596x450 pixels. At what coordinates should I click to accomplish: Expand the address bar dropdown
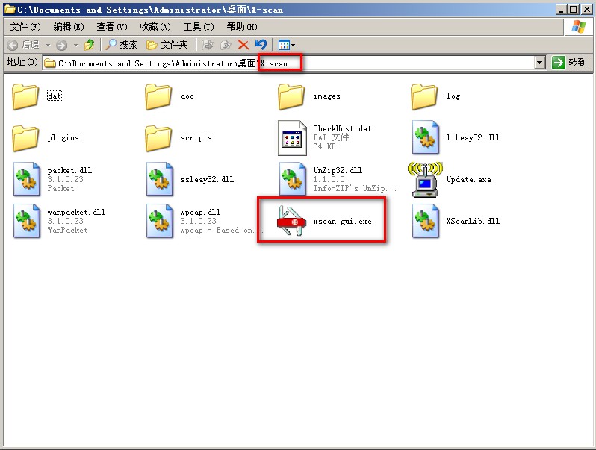[x=540, y=63]
